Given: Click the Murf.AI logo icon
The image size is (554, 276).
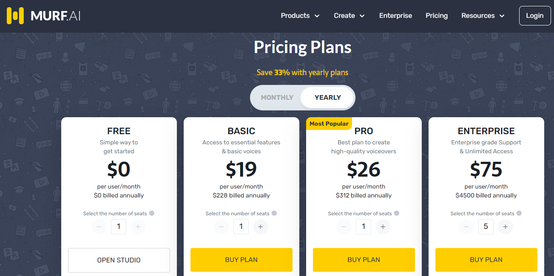Looking at the screenshot, I should tap(15, 16).
